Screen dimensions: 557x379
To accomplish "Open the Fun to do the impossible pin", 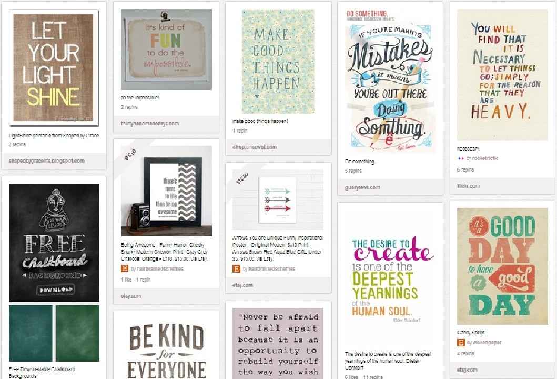I will tap(166, 50).
